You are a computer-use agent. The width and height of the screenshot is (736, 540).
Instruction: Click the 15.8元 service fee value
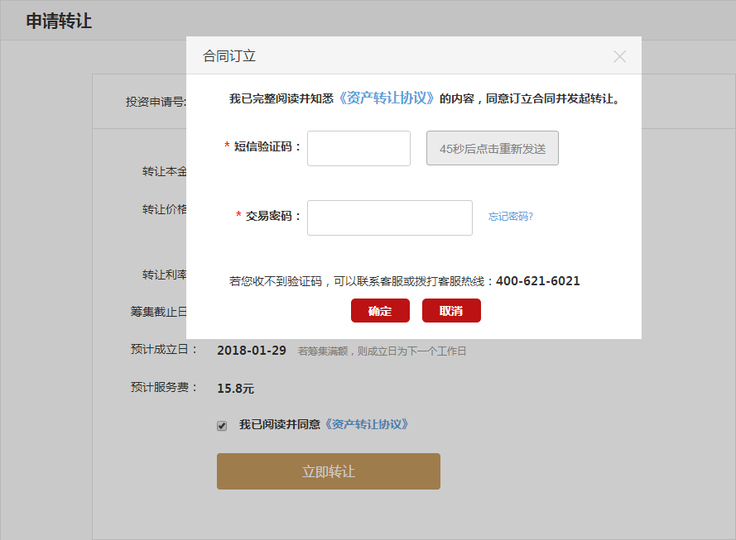[x=235, y=388]
